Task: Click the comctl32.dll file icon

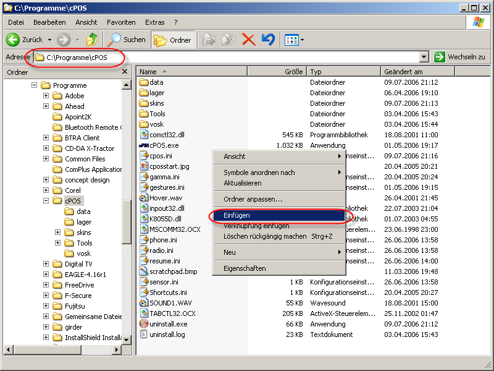Action: 144,135
